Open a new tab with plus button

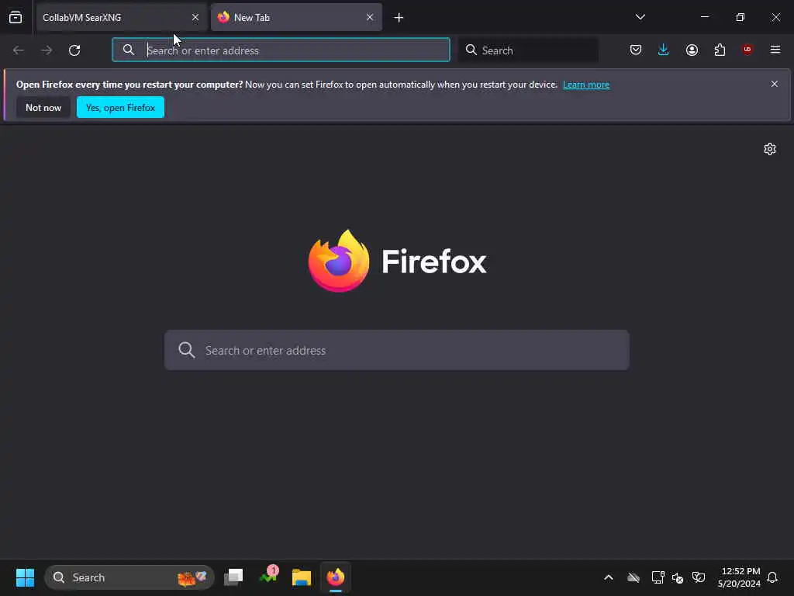tap(399, 18)
